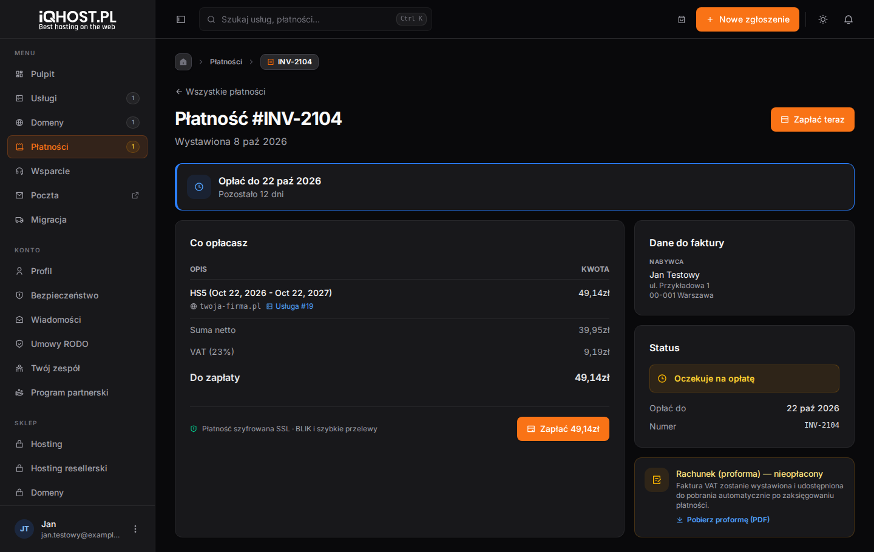Open Hosting reselerski in the shop
Image resolution: width=874 pixels, height=552 pixels.
point(77,468)
